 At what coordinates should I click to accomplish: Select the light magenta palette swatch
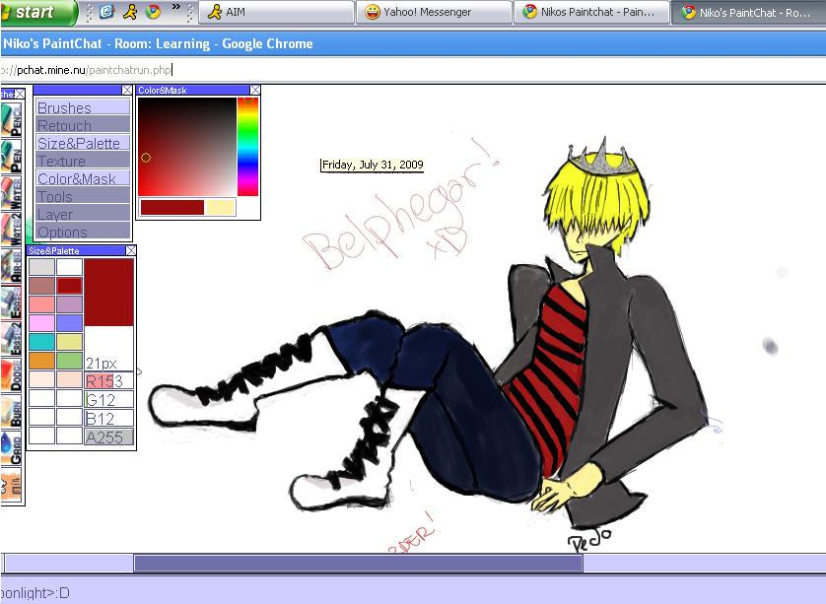(41, 323)
